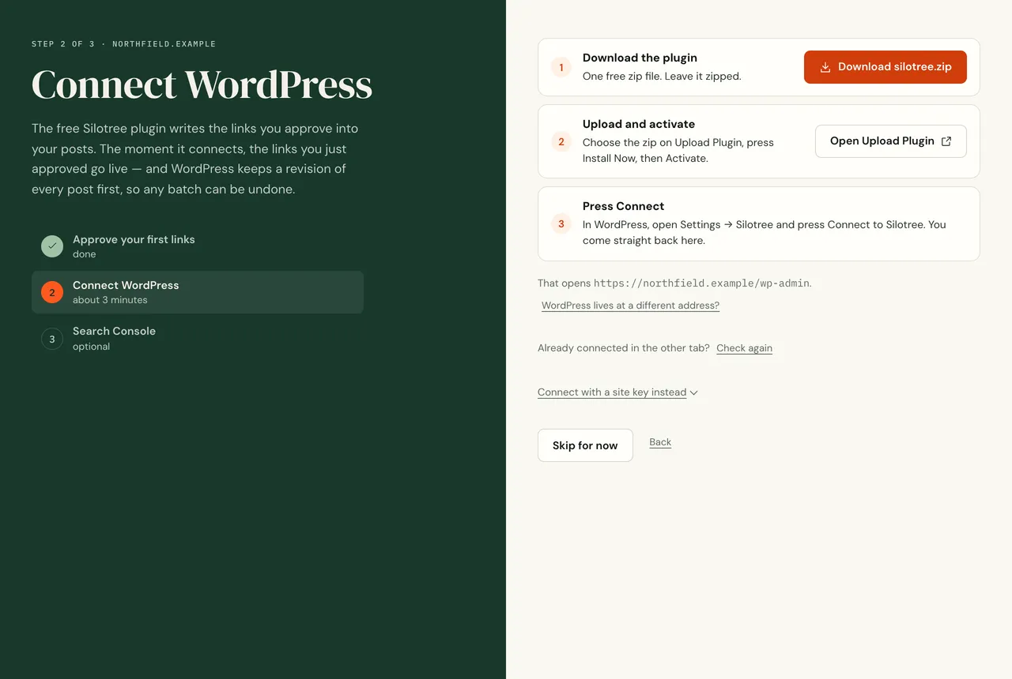The image size is (1012, 679).
Task: Select the Connect WordPress step in the sidebar
Action: click(198, 292)
